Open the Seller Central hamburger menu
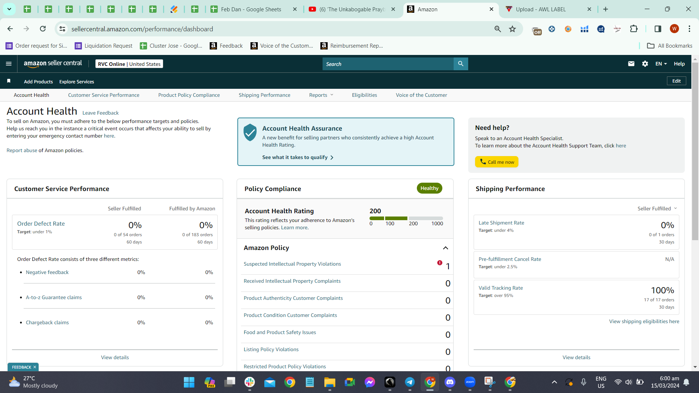Image resolution: width=699 pixels, height=393 pixels. (9, 64)
